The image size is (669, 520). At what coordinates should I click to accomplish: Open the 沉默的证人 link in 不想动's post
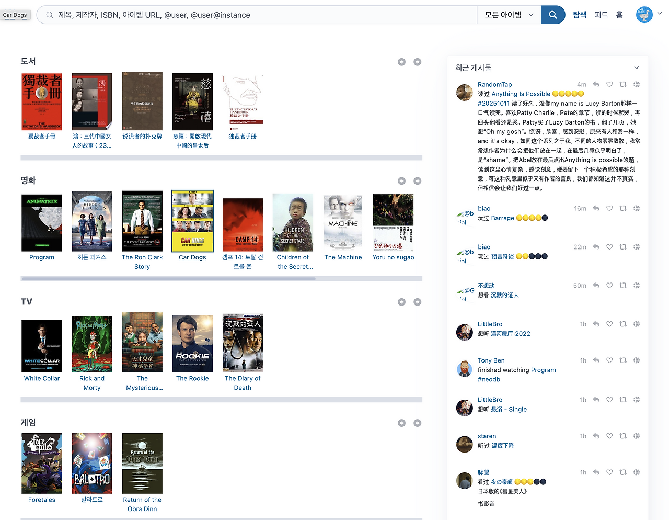tap(505, 295)
